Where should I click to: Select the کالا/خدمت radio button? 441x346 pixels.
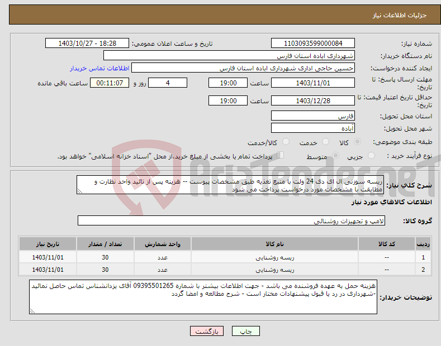[x=286, y=142]
